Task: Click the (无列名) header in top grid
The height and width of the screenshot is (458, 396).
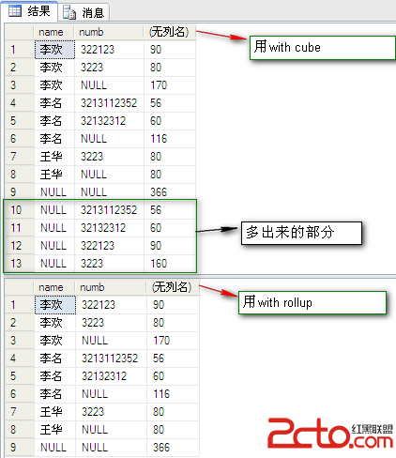Action: (x=170, y=32)
